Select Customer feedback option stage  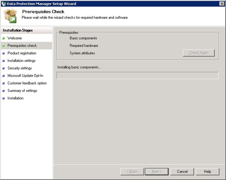(x=27, y=83)
